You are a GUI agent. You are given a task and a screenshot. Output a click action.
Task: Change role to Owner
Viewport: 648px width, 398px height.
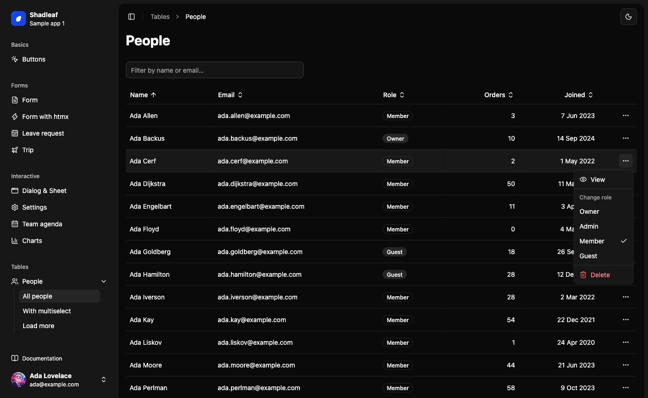click(x=604, y=211)
